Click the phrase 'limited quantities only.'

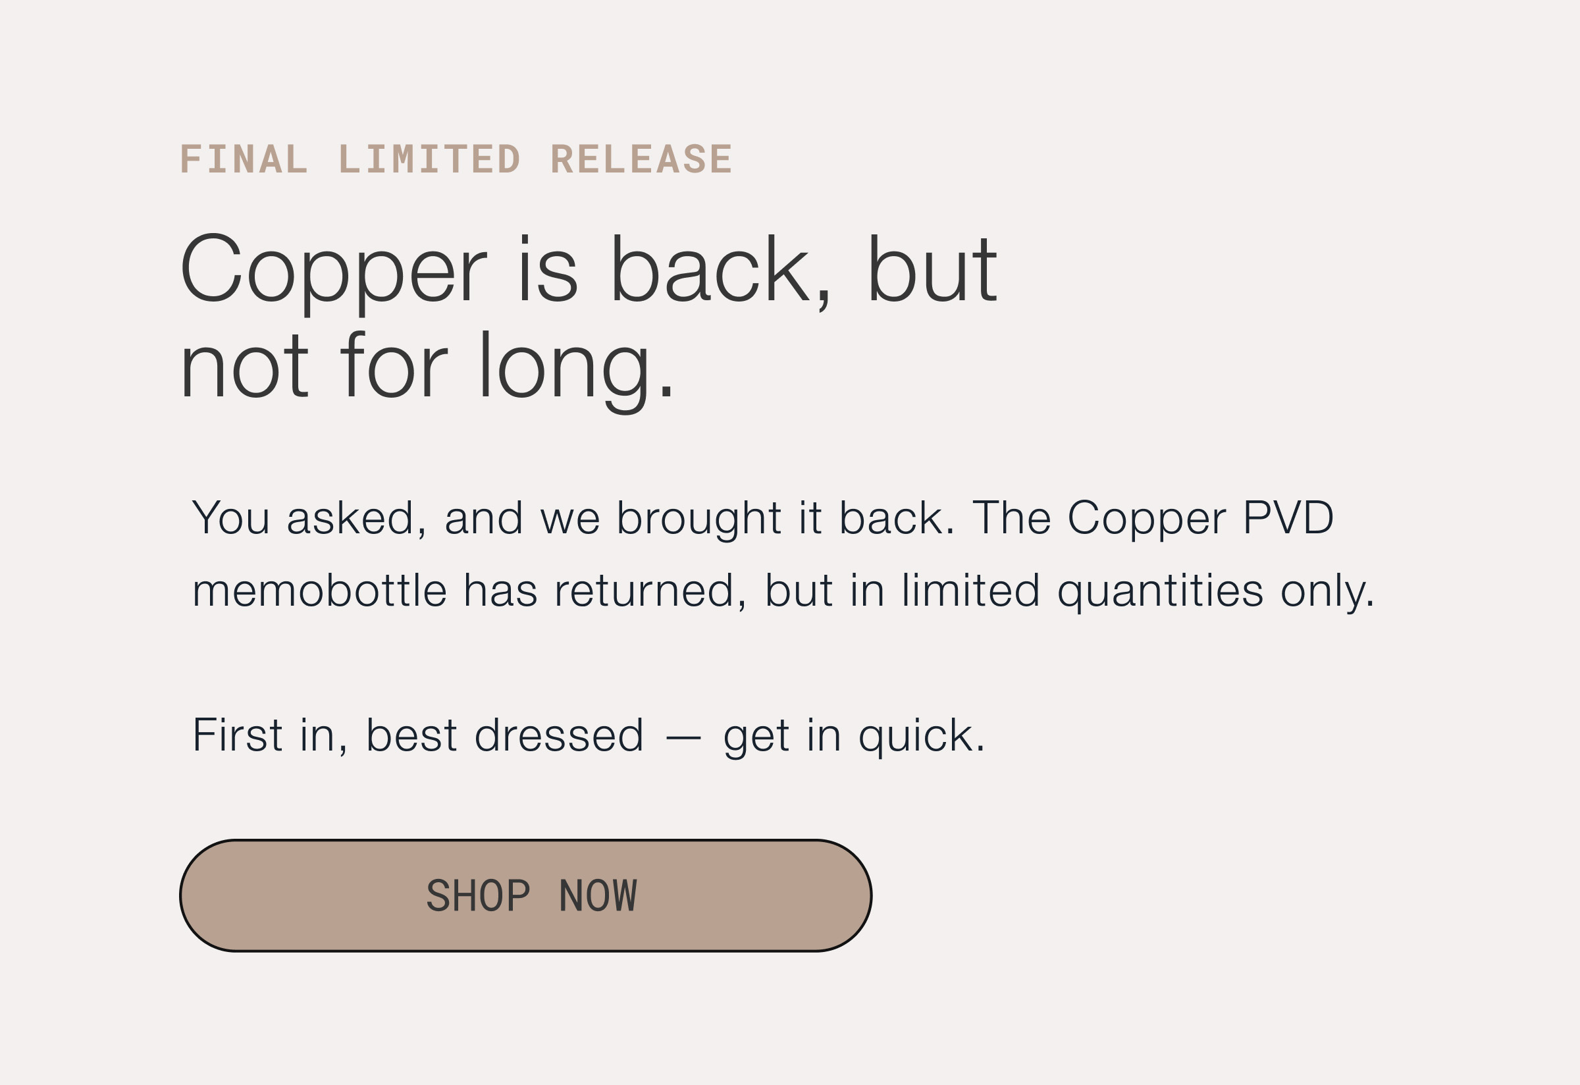(1138, 591)
